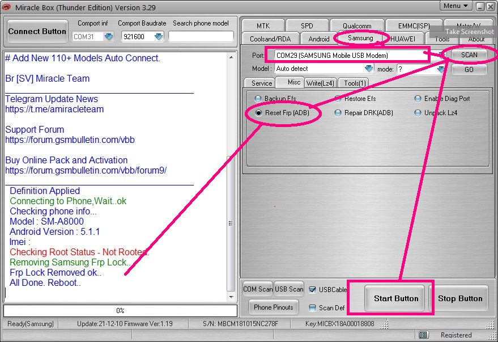Click the log panel scrollbar down arrow
The width and height of the screenshot is (498, 342).
(231, 297)
